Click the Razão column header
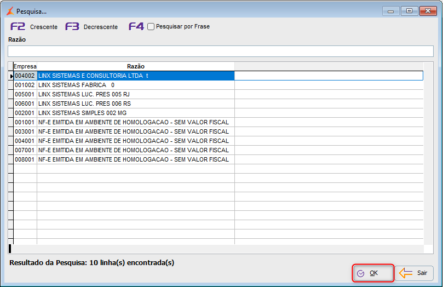 click(136, 66)
